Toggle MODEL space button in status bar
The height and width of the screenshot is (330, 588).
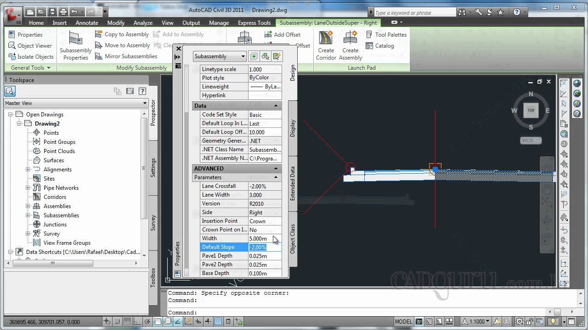[404, 322]
